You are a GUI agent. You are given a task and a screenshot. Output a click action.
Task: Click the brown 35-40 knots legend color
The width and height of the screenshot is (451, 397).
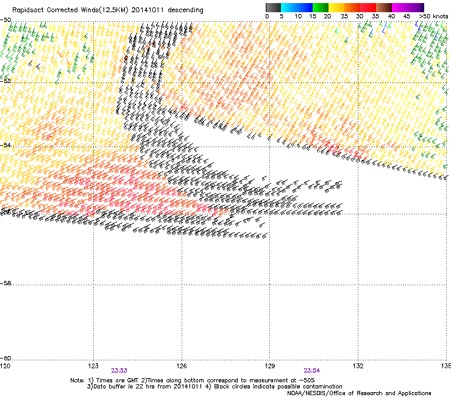(384, 7)
